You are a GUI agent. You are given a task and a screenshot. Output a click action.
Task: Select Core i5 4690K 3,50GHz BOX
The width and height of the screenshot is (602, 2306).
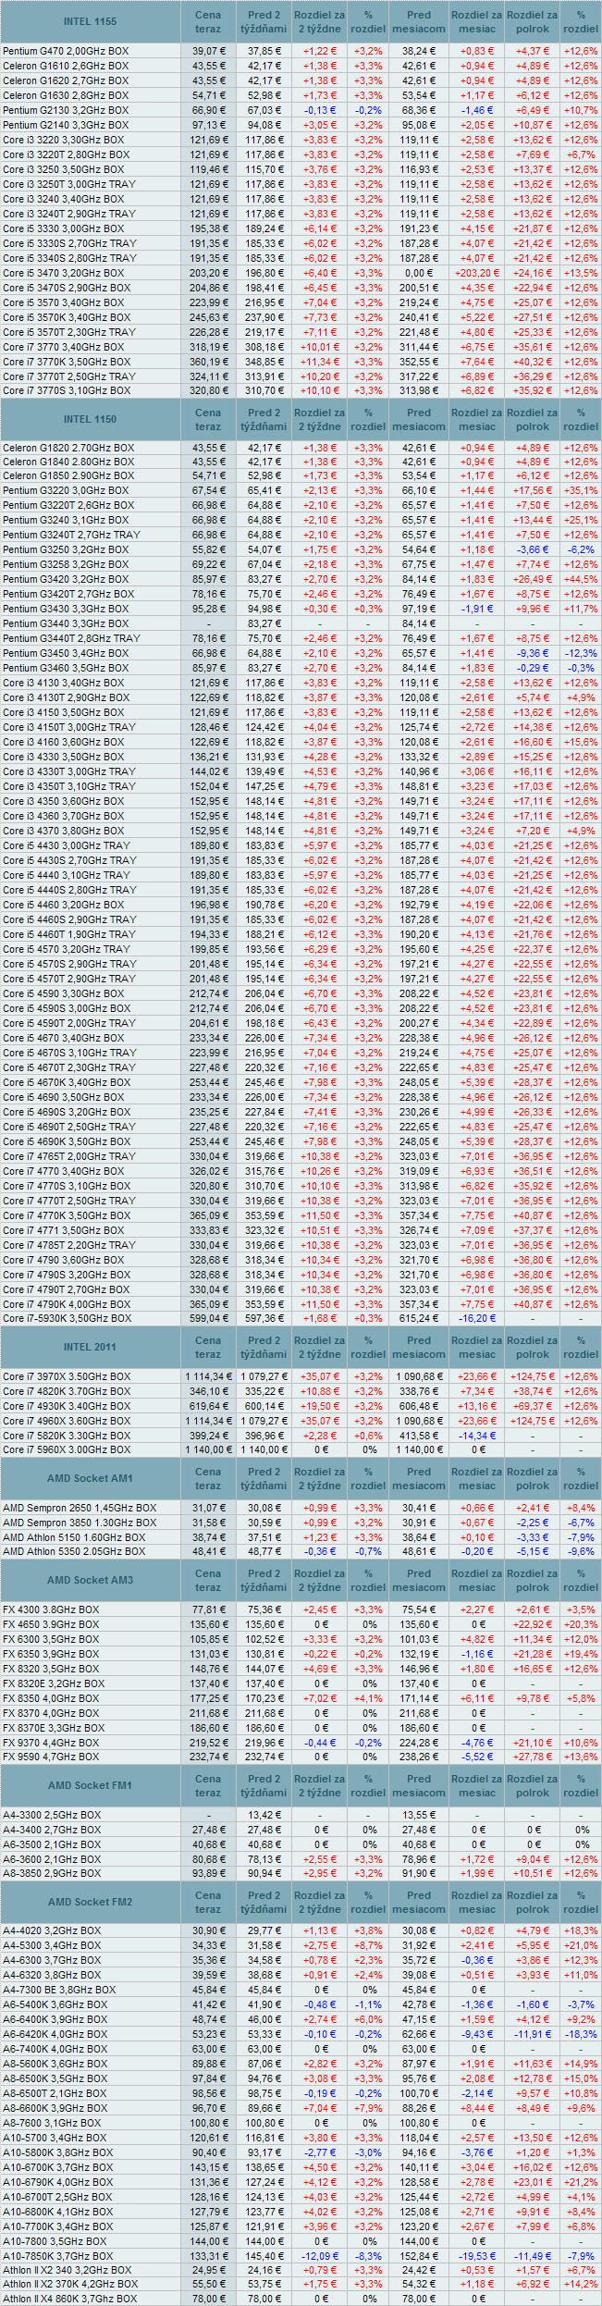pyautogui.click(x=67, y=1141)
